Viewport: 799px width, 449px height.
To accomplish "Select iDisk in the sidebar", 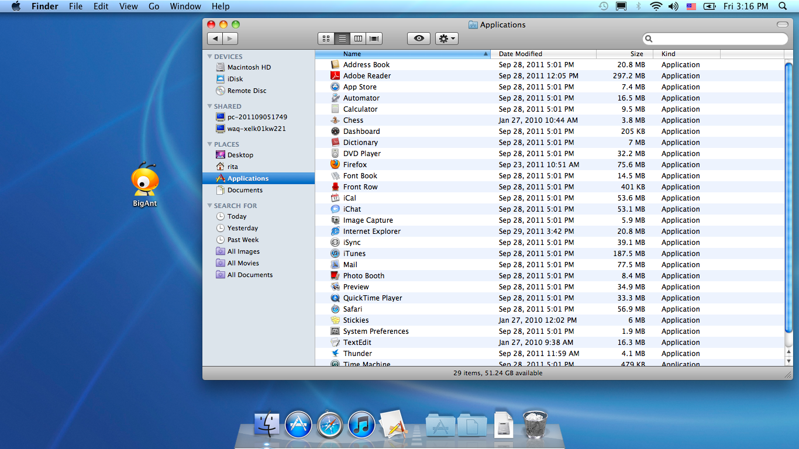I will coord(235,79).
